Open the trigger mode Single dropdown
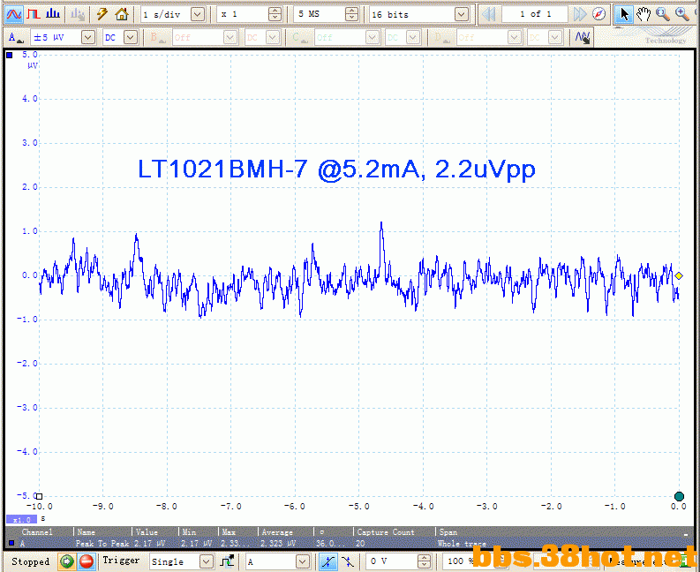700x572 pixels. (x=207, y=561)
